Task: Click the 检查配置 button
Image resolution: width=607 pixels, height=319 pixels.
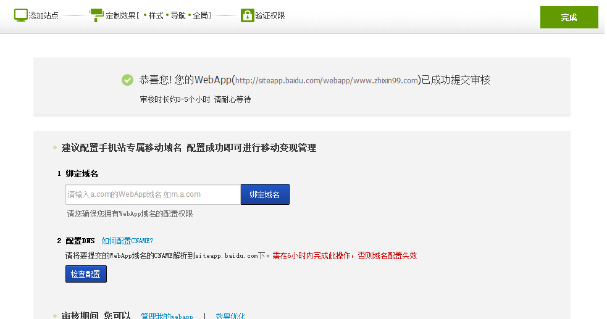Action: point(86,274)
